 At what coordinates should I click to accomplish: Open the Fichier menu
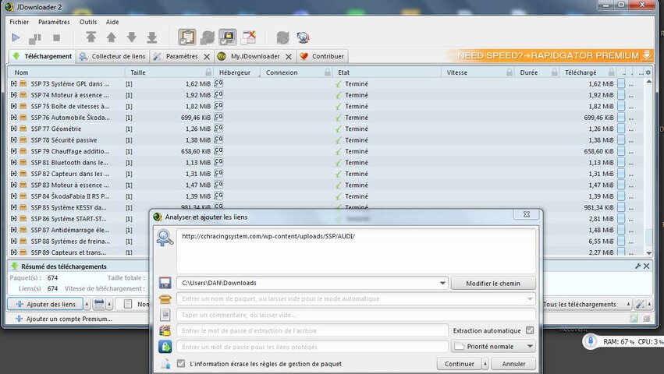[x=19, y=22]
